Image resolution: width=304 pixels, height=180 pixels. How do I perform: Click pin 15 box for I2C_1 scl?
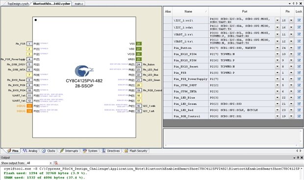[139, 111]
